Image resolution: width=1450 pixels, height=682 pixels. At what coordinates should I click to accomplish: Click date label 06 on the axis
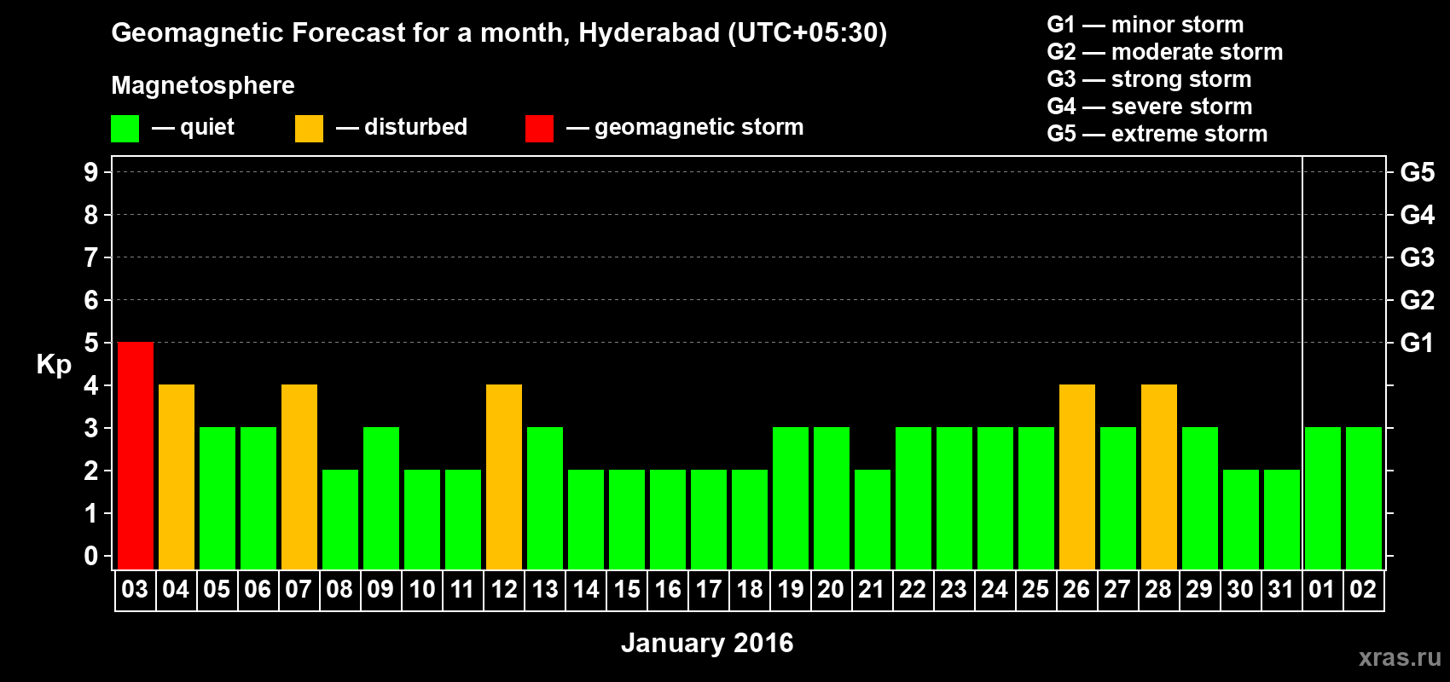[258, 590]
